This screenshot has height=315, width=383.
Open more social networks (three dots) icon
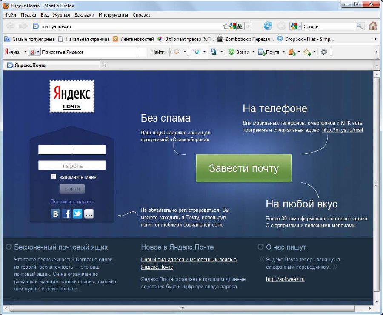[89, 214]
